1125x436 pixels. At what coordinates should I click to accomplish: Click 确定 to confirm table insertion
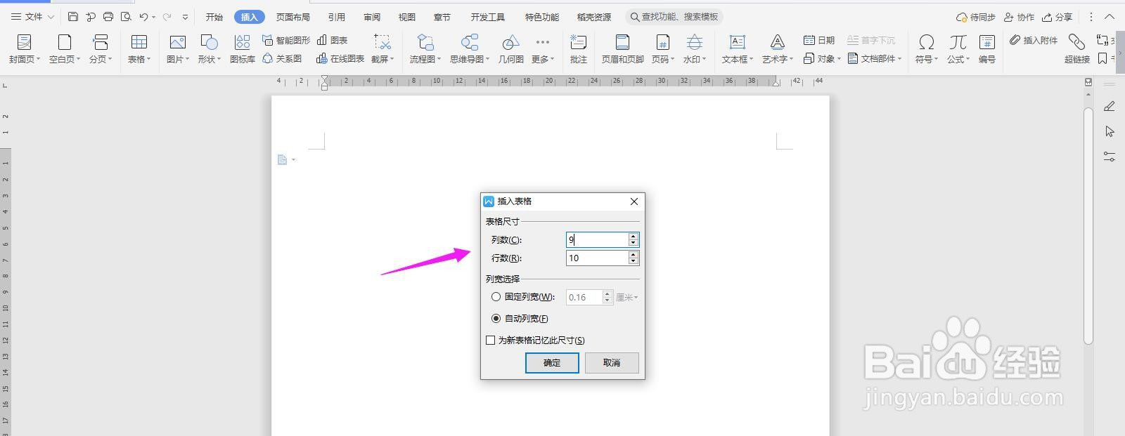(552, 362)
